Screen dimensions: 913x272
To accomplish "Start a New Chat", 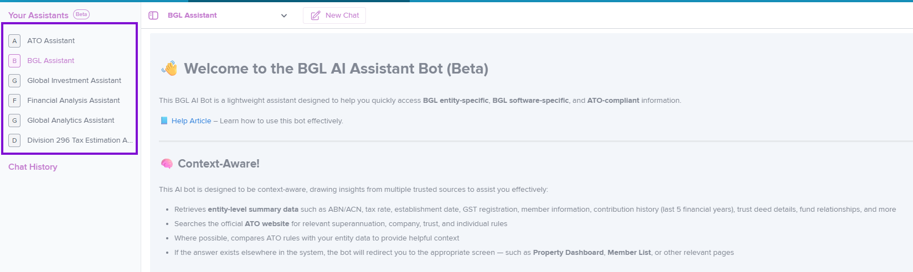I will point(334,15).
